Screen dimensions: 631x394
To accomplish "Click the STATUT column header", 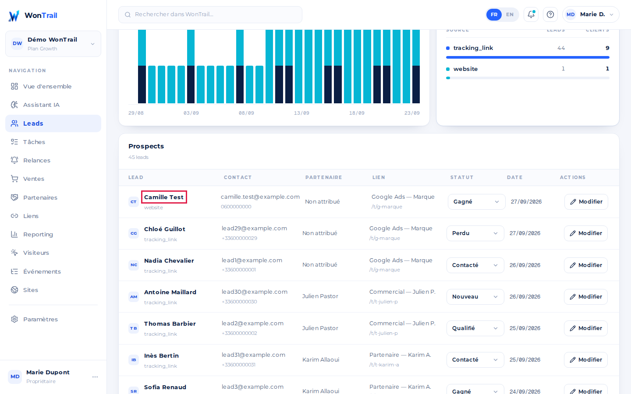I will pyautogui.click(x=462, y=177).
